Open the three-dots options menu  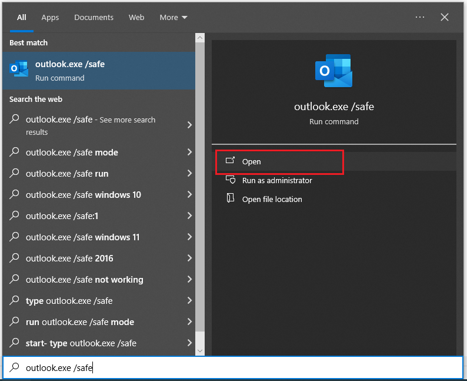click(419, 17)
